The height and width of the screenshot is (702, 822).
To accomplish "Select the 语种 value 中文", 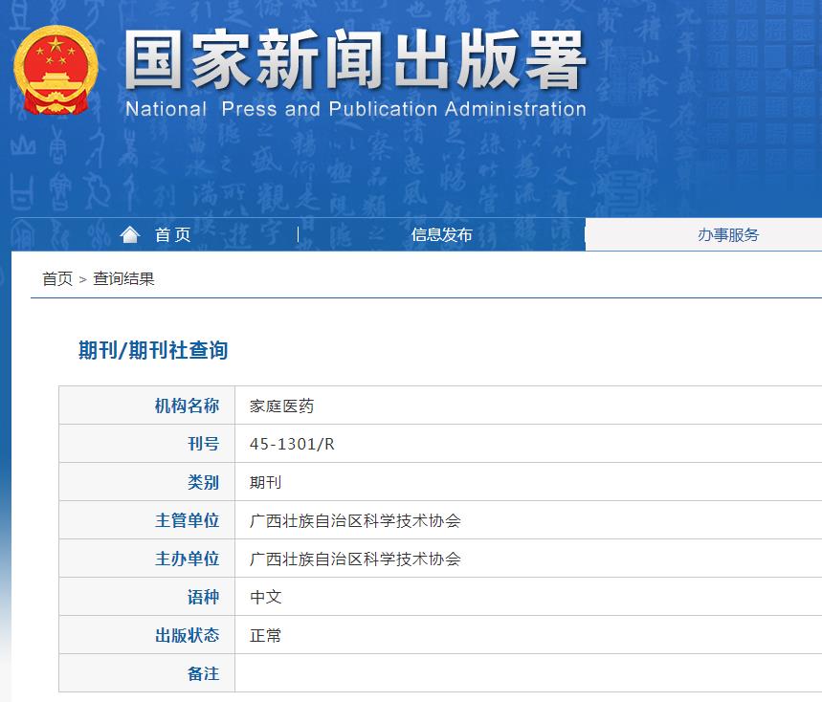I will (266, 596).
